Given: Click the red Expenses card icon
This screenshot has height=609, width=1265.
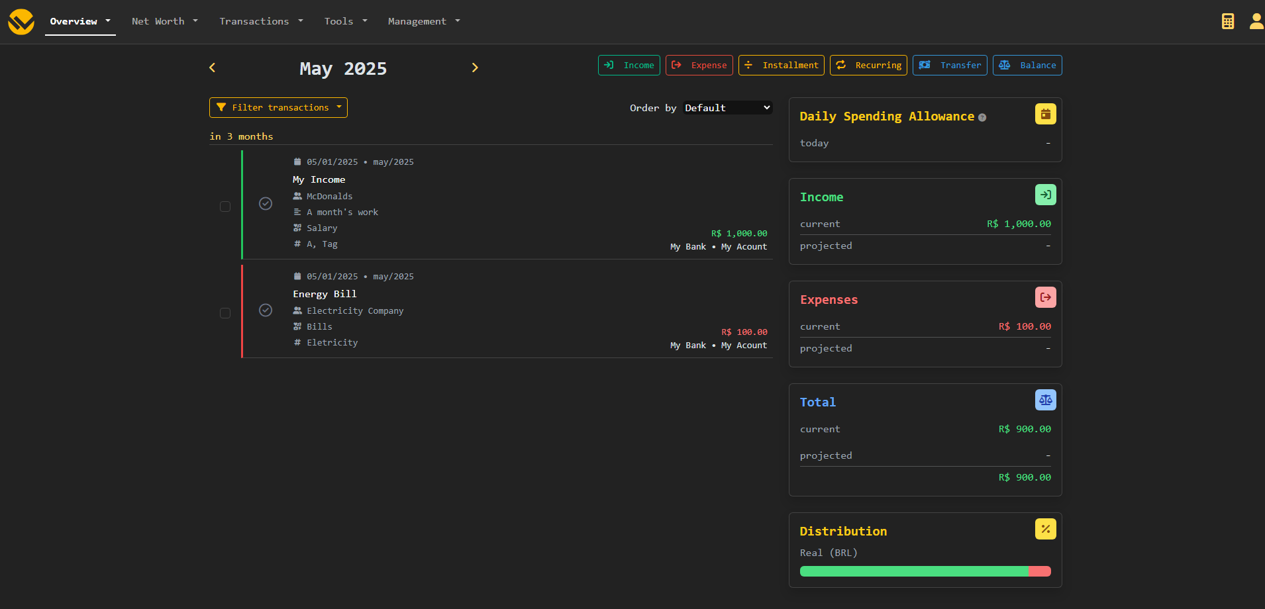Looking at the screenshot, I should click(1045, 297).
